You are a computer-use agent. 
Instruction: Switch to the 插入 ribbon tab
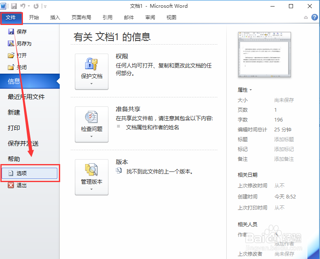pyautogui.click(x=55, y=18)
